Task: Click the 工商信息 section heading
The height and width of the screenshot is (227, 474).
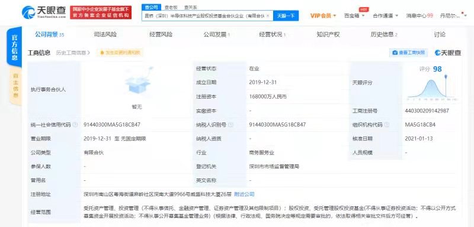Action: point(39,53)
